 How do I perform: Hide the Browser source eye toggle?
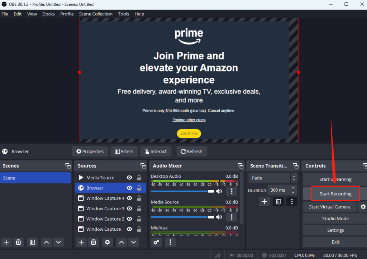click(x=129, y=188)
